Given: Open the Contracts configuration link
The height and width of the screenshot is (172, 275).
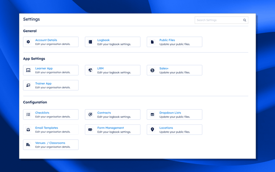Looking at the screenshot, I should pos(104,113).
